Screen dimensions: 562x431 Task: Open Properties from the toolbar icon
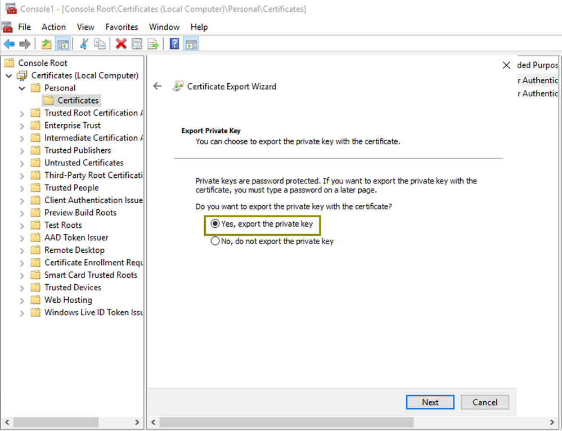pyautogui.click(x=137, y=44)
